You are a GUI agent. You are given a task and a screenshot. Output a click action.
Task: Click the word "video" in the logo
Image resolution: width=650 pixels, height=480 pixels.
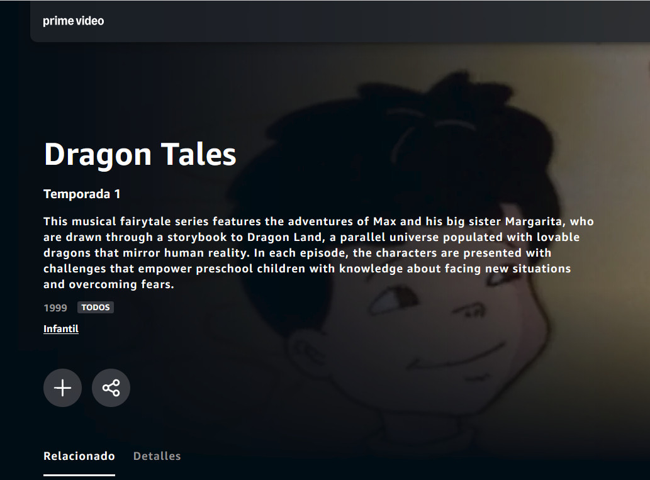(90, 21)
